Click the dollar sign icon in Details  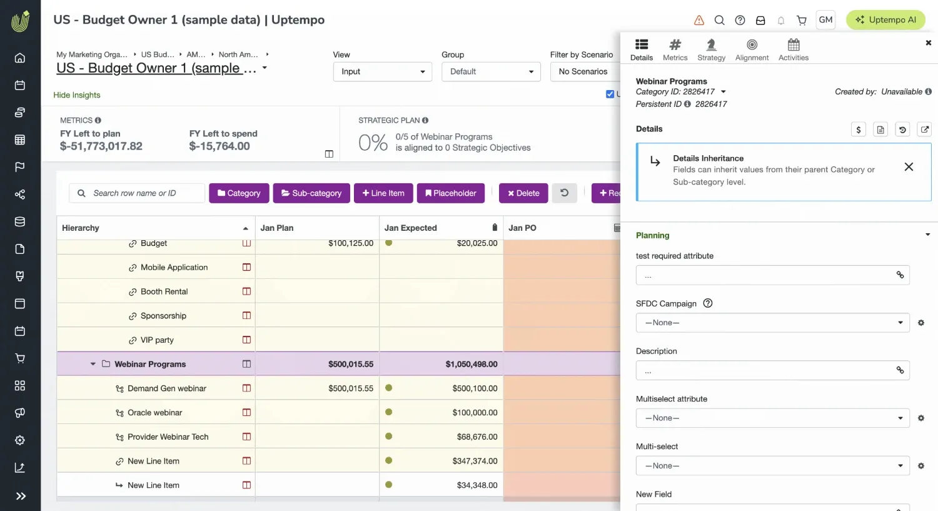[x=859, y=129]
